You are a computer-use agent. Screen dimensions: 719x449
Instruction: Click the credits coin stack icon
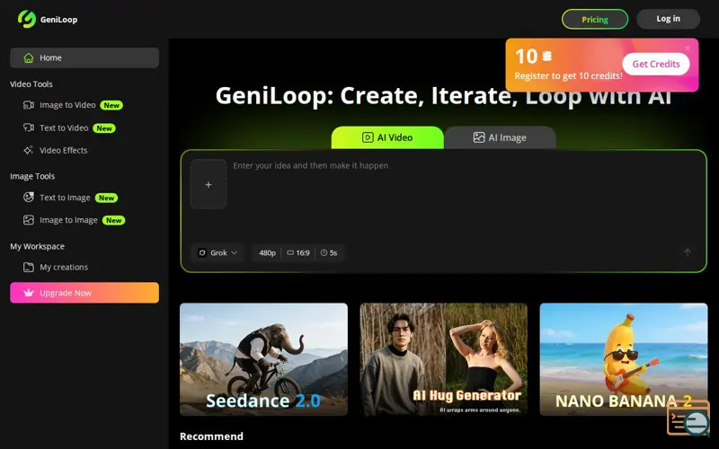click(x=546, y=56)
